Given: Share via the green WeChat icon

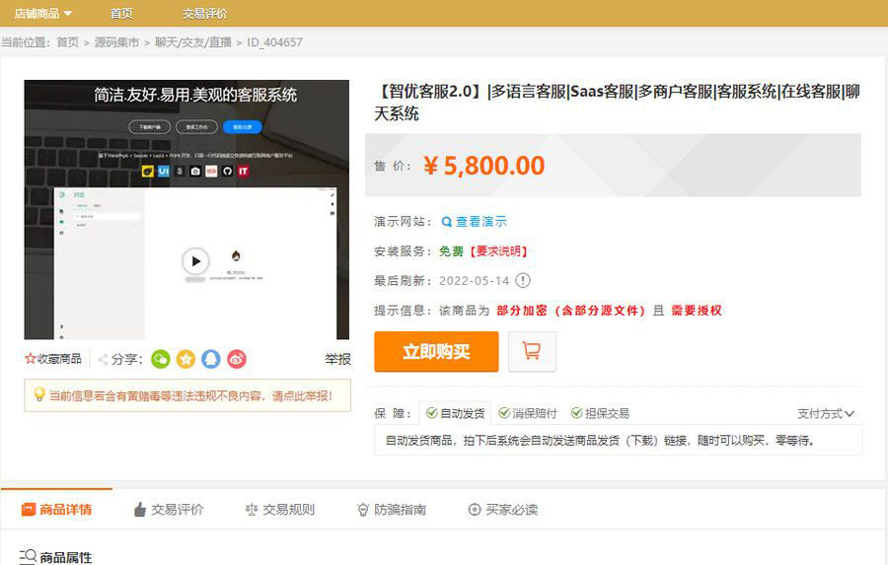Looking at the screenshot, I should click(160, 359).
